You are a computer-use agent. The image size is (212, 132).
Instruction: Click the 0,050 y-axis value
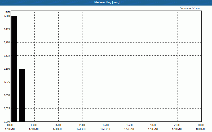pyautogui.click(x=7, y=95)
